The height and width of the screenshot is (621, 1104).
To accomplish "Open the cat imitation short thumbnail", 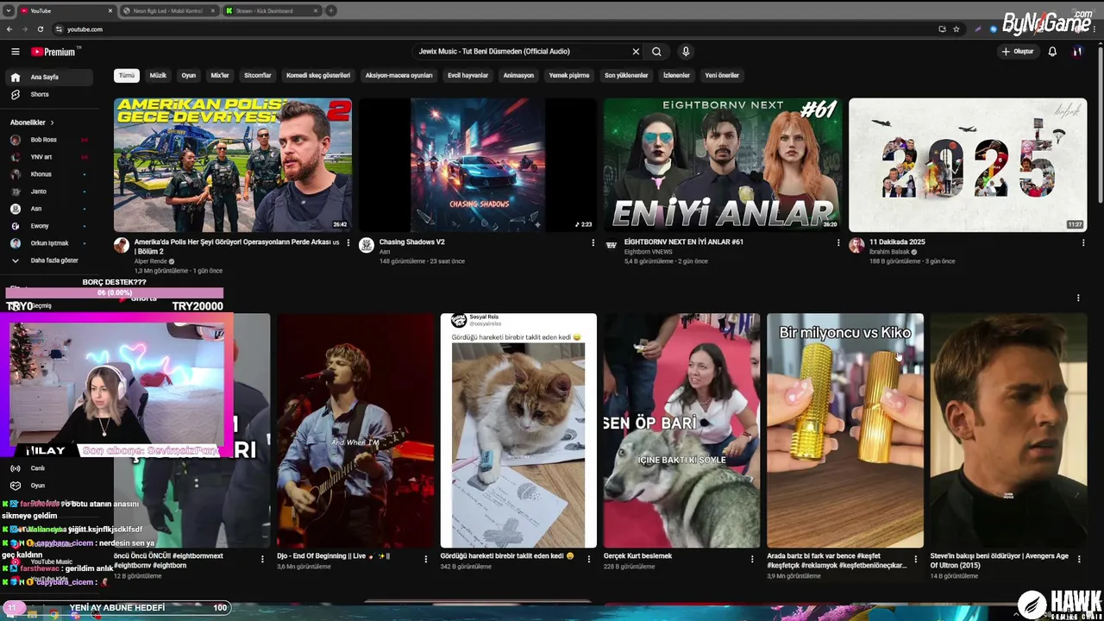I will (x=518, y=430).
